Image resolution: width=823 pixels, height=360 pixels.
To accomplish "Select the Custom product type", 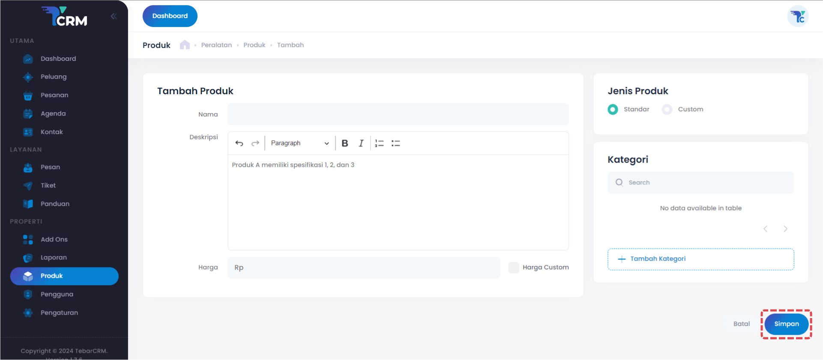I will coord(667,110).
